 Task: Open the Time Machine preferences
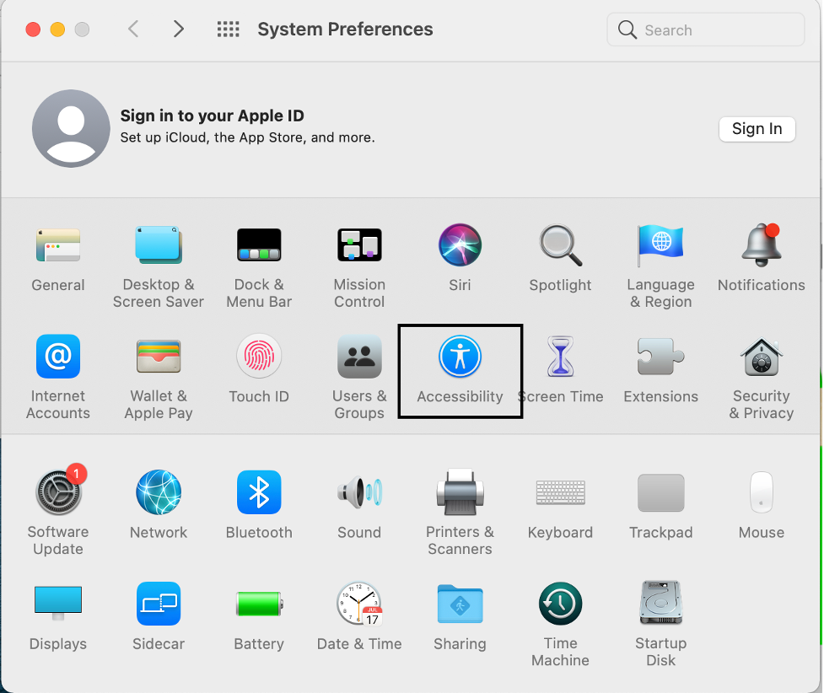pos(560,615)
